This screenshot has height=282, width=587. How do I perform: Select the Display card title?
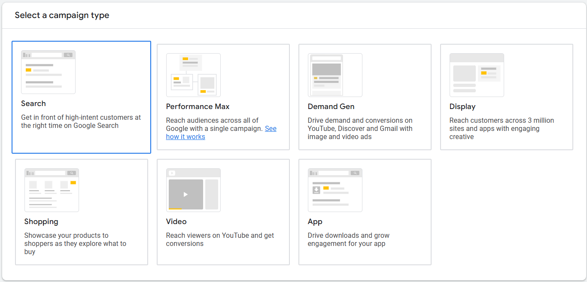(x=462, y=106)
